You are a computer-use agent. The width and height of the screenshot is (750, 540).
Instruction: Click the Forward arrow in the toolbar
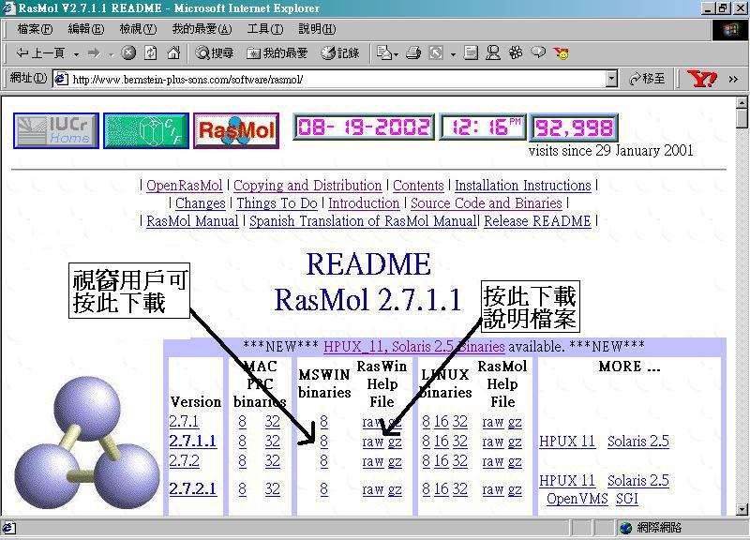(x=94, y=53)
